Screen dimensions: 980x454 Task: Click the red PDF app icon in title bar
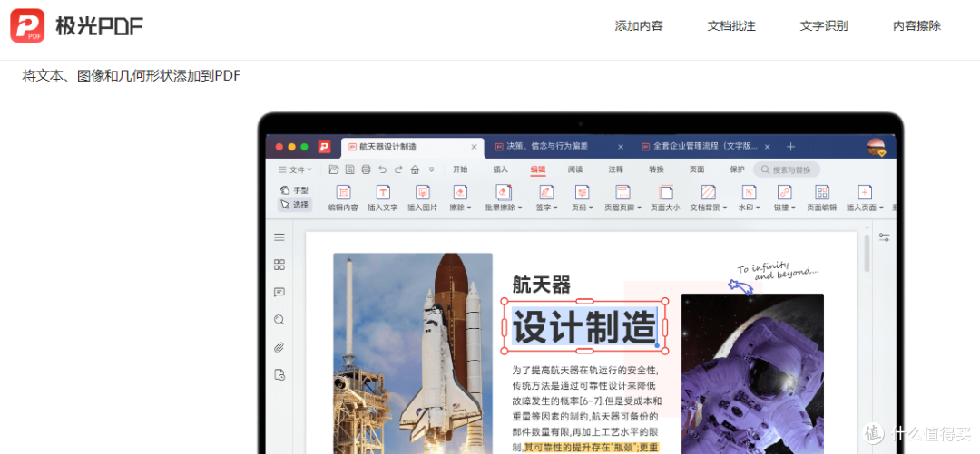click(324, 147)
